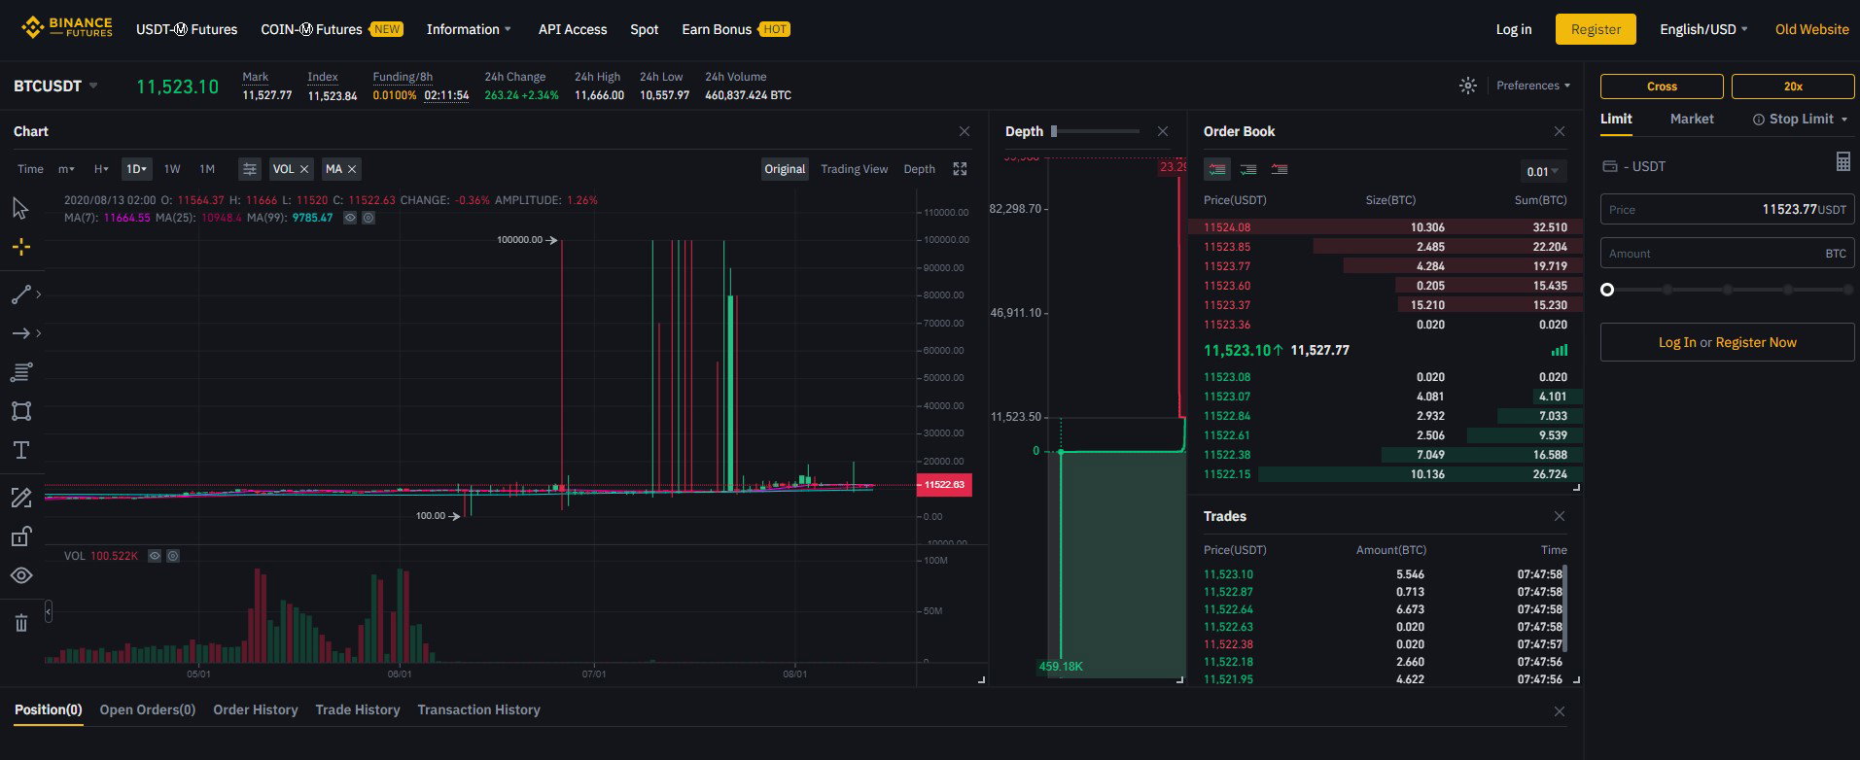Click the amount percentage slider handle

(1607, 290)
